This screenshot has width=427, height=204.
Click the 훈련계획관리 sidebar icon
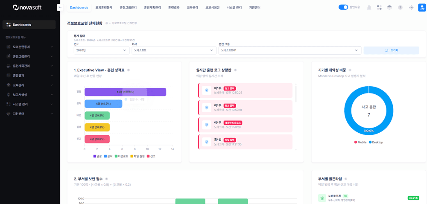point(9,66)
